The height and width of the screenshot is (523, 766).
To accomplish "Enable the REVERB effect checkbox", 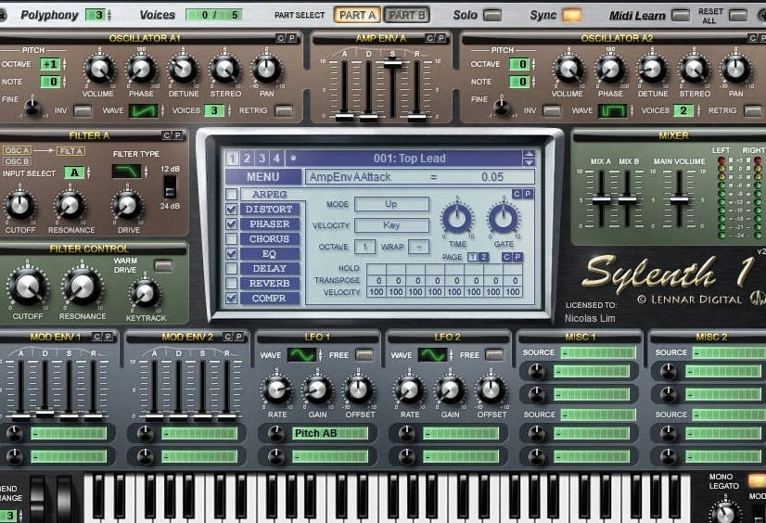I will (232, 283).
